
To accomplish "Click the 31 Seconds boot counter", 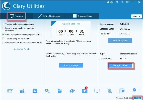I will [82, 32].
